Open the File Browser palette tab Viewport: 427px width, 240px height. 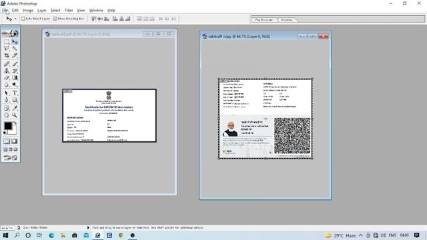click(x=264, y=19)
